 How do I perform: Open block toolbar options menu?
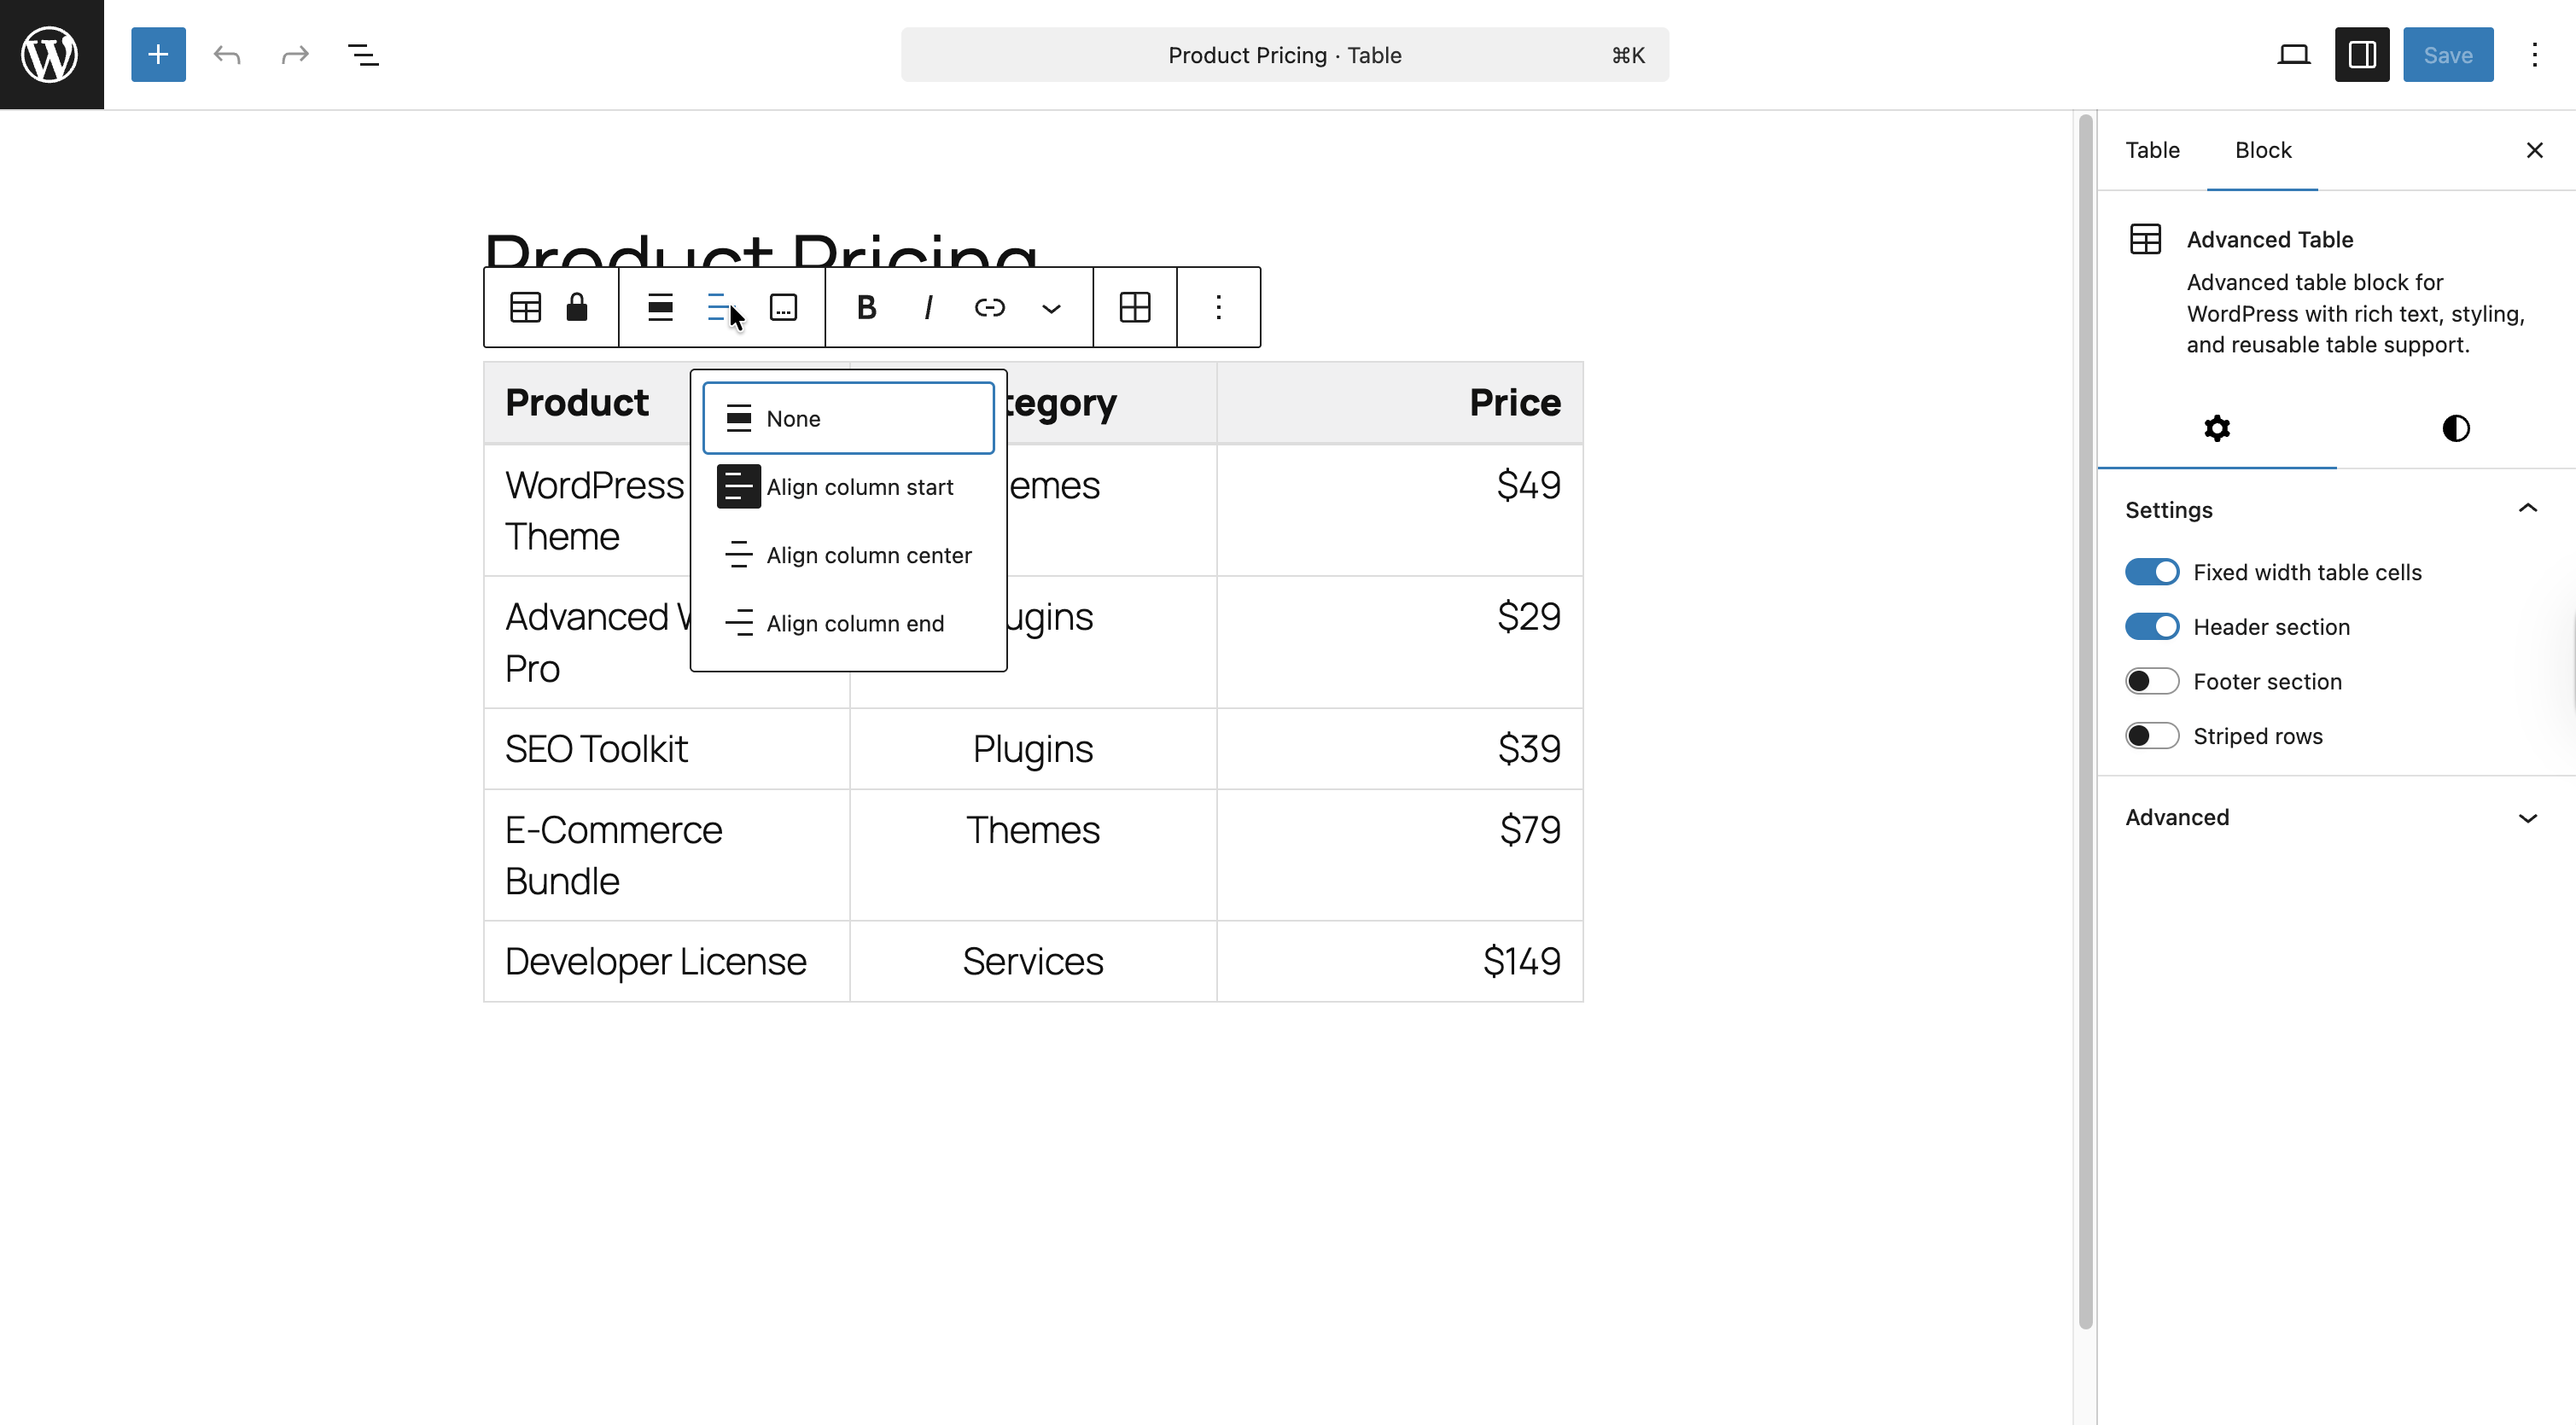click(x=1218, y=307)
